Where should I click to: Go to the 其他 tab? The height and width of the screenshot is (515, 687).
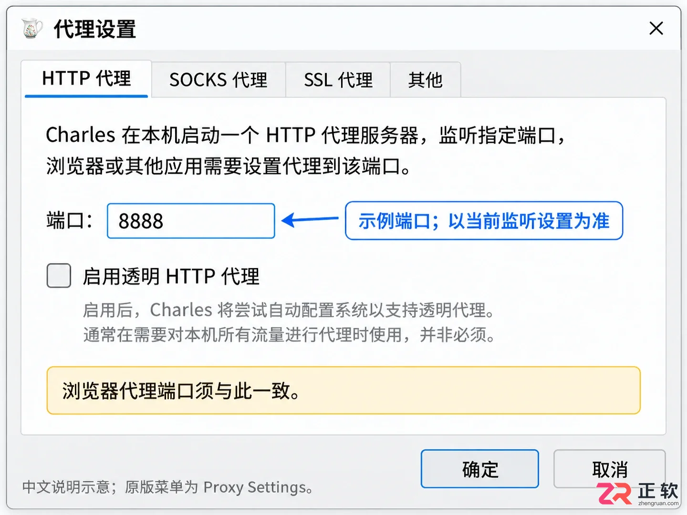click(426, 80)
